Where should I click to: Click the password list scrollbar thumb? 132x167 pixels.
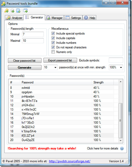tap(120, 121)
